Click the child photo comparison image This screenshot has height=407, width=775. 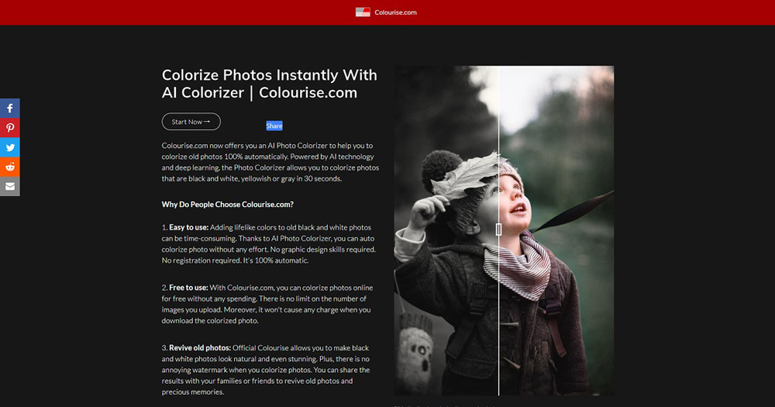[x=505, y=230]
